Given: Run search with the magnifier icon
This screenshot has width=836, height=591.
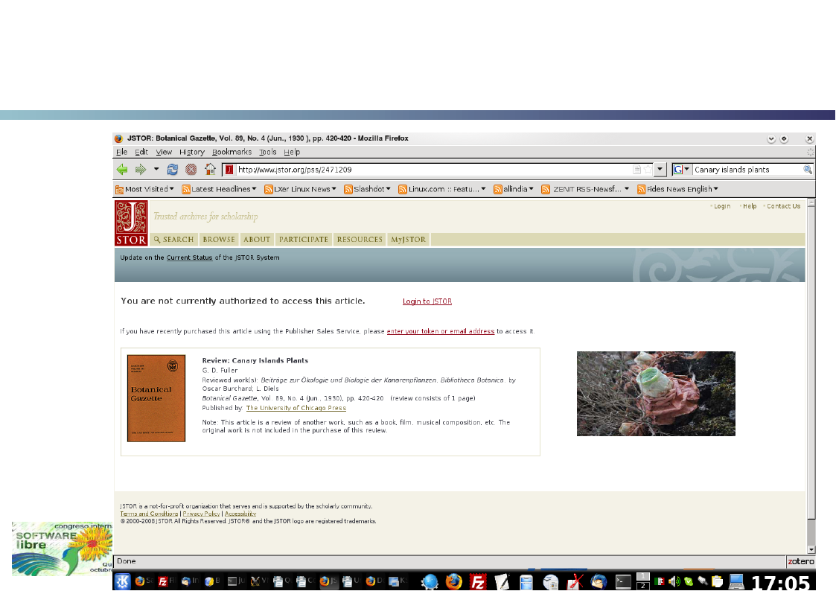Looking at the screenshot, I should coord(808,170).
